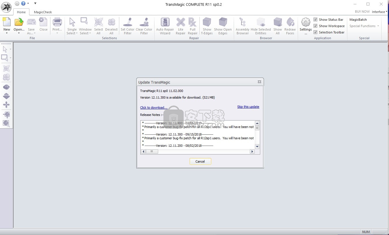Click release notes scroll-right arrow

pos(252,151)
